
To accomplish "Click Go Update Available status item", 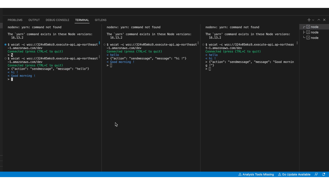I will point(294,174).
